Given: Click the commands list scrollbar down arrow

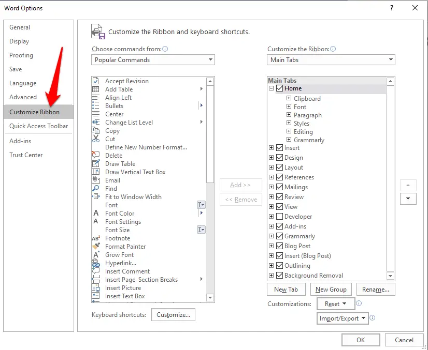Looking at the screenshot, I should (x=210, y=297).
